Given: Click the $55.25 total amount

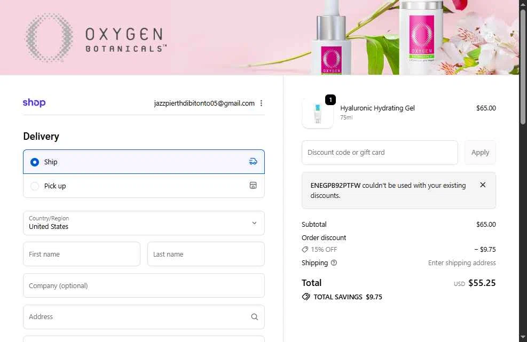Looking at the screenshot, I should coord(482,283).
